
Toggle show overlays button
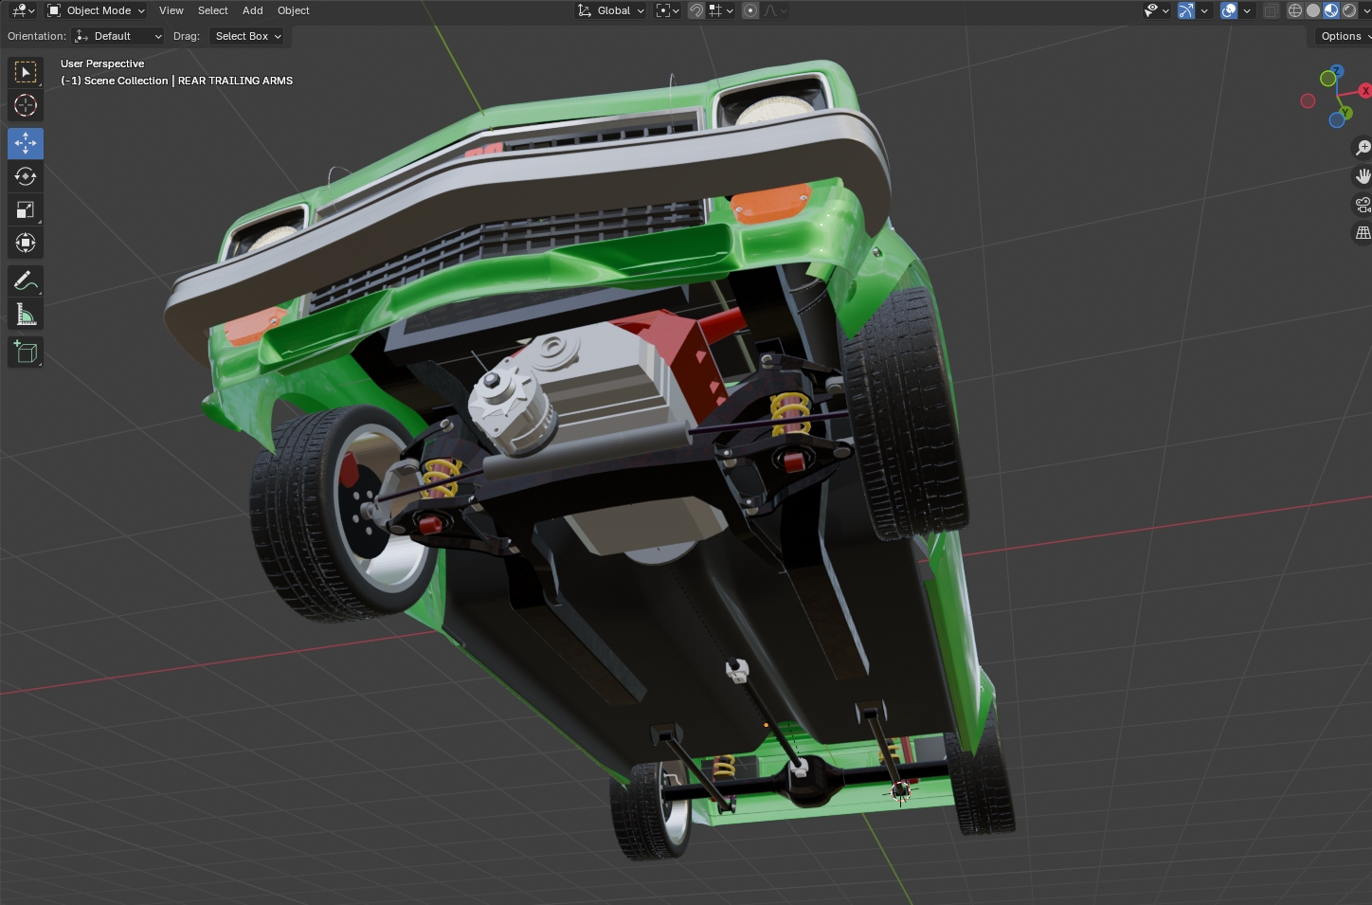pos(1229,10)
